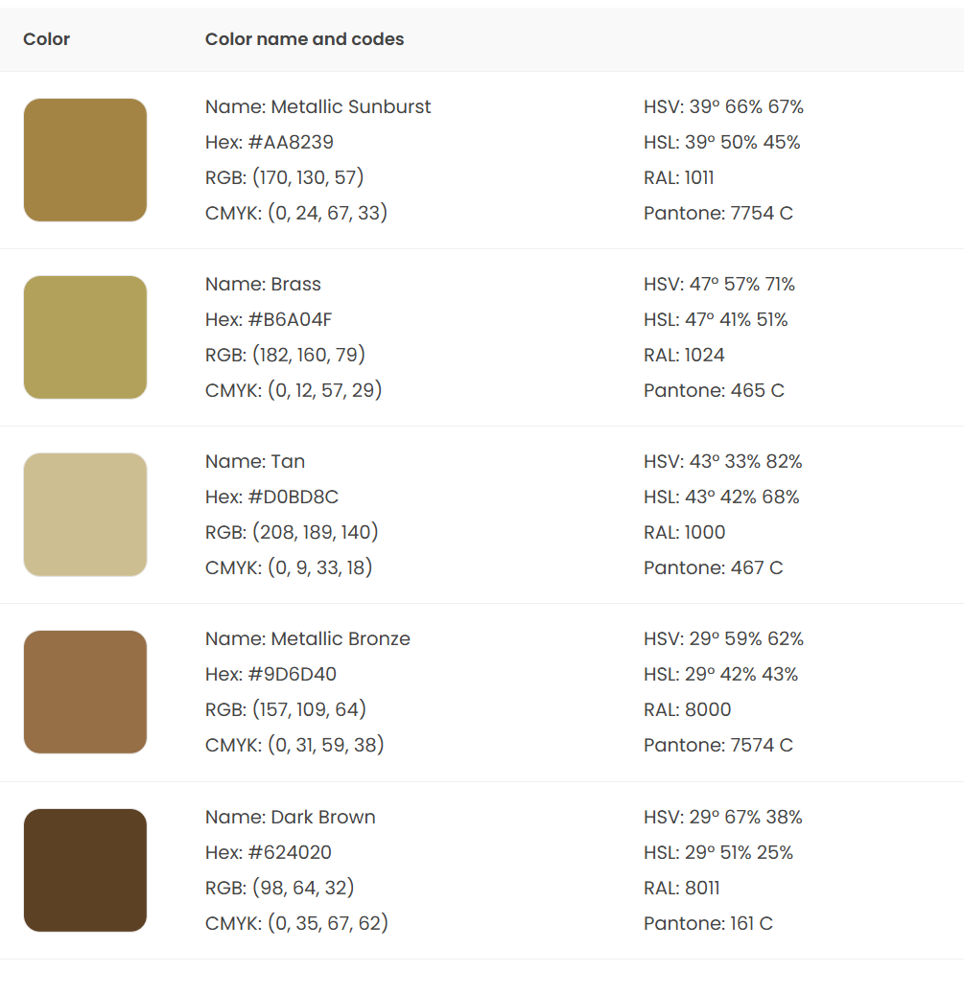The height and width of the screenshot is (995, 964).
Task: Click the Hex #D0BD8C code
Action: (x=271, y=497)
